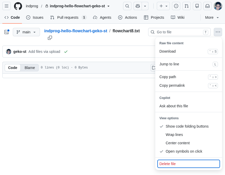Image resolution: width=225 pixels, height=175 pixels.
Task: Open the indprog organization link
Action: click(32, 6)
